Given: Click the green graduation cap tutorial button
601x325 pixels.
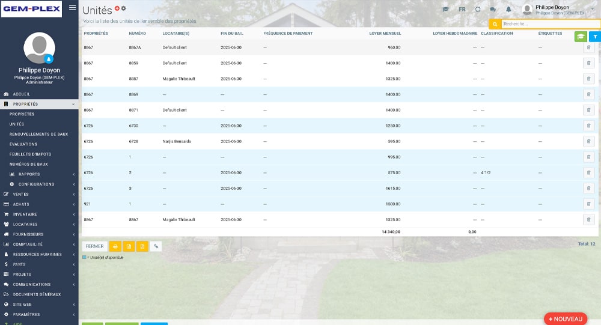Looking at the screenshot, I should [581, 37].
